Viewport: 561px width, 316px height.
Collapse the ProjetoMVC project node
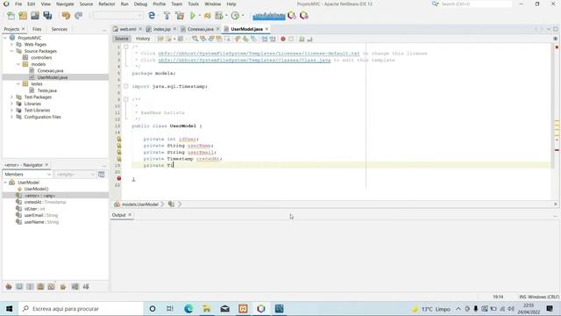click(5, 38)
